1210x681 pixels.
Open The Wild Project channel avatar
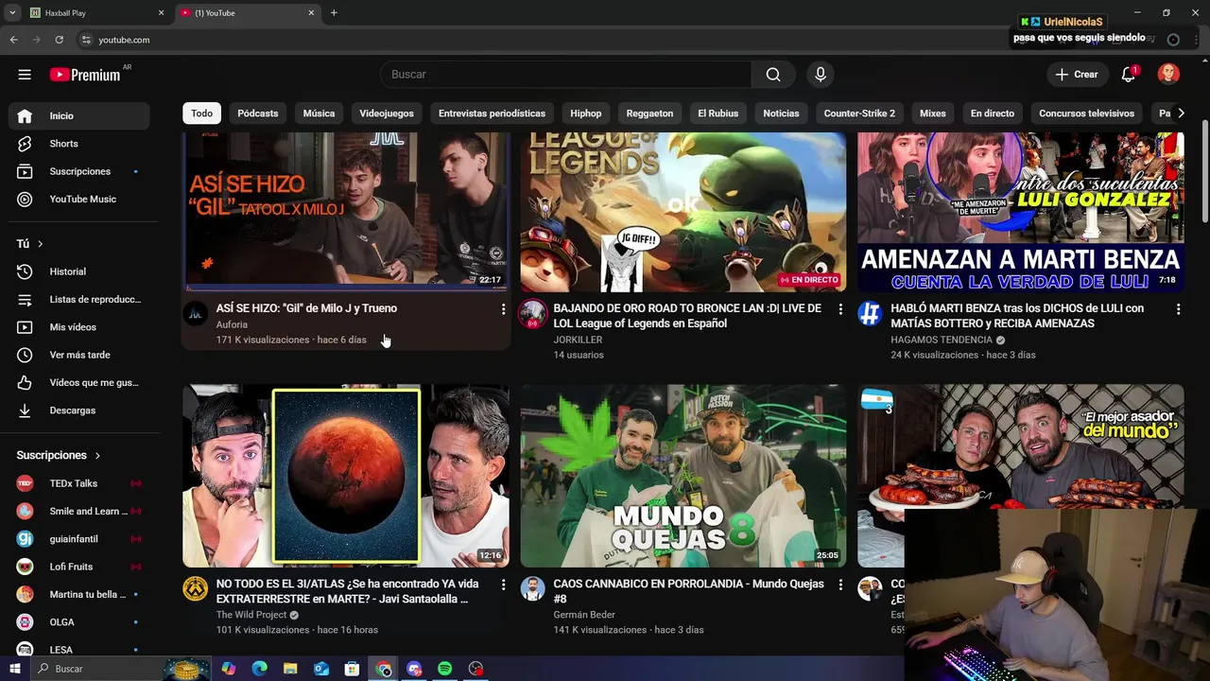coord(195,588)
